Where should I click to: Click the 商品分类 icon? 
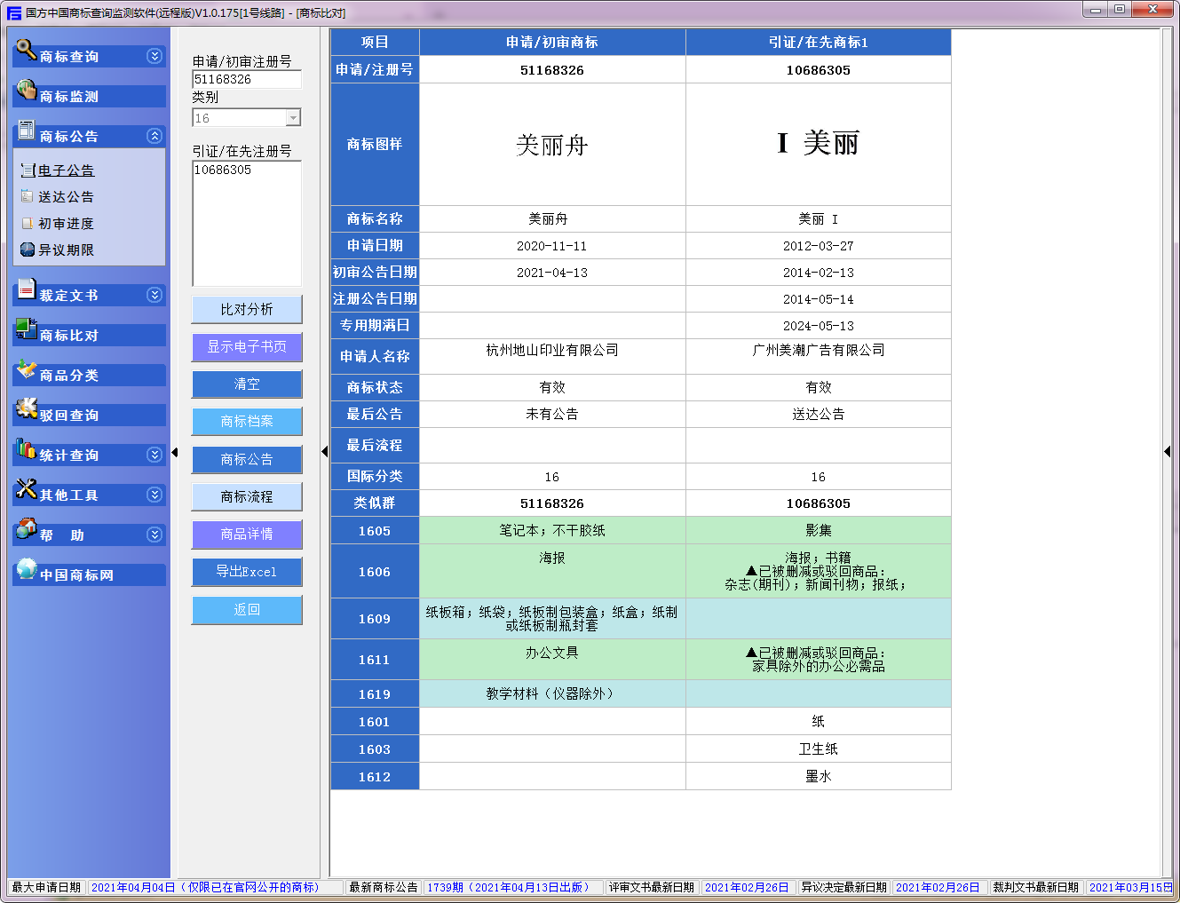click(26, 369)
